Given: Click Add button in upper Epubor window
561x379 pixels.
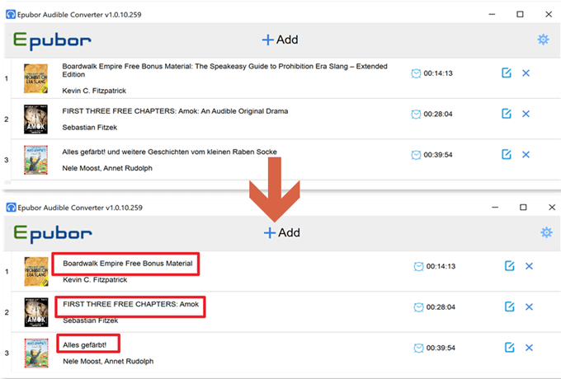Looking at the screenshot, I should click(x=280, y=40).
